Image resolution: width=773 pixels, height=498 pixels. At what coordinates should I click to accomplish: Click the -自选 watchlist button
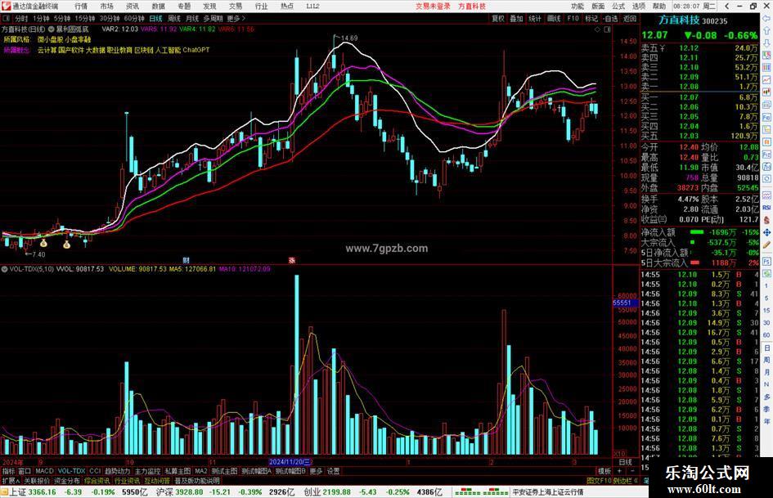coord(610,18)
